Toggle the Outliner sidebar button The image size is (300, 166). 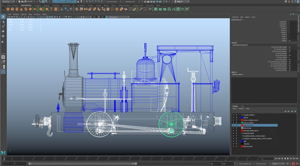[3, 72]
